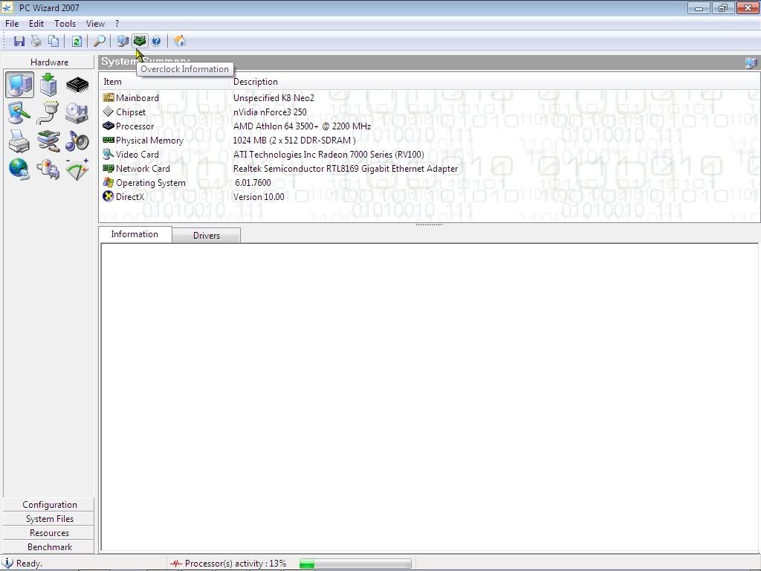Viewport: 761px width, 571px height.
Task: Select the black Processor chip icon in Hardware
Action: 77,86
